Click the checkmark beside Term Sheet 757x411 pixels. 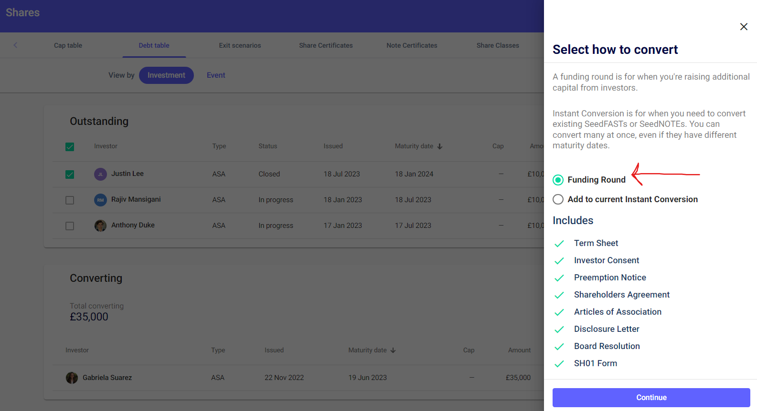559,244
